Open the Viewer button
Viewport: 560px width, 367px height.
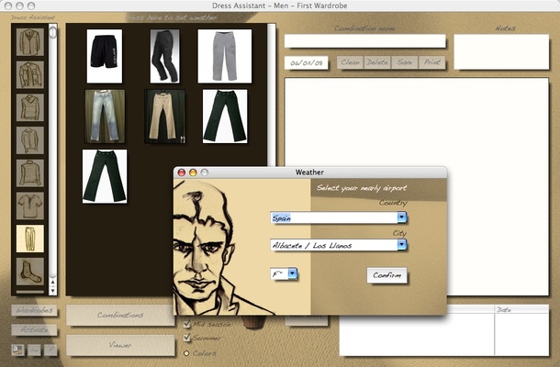click(120, 345)
